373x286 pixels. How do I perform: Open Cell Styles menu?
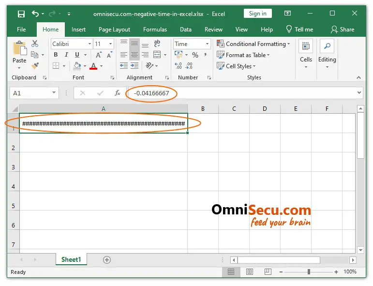[236, 66]
